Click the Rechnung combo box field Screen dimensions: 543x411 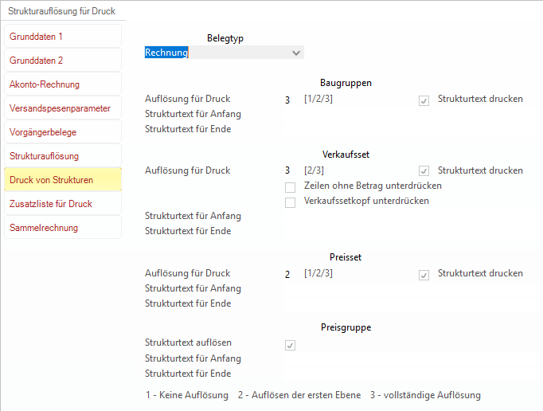pos(224,53)
